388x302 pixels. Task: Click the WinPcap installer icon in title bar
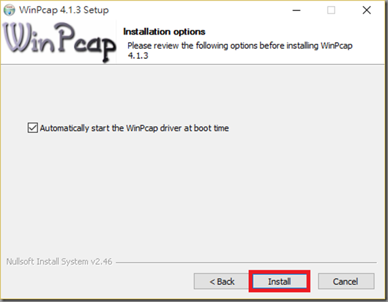coord(9,10)
